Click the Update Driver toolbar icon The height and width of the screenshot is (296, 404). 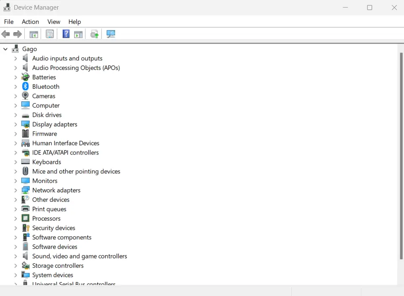pos(94,33)
